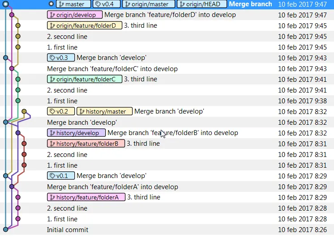Select the v0.2 tag label
Image resolution: width=334 pixels, height=237 pixels.
[x=61, y=111]
